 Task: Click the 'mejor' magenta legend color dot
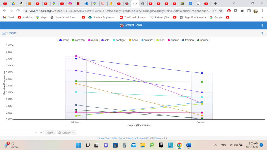tap(89, 40)
